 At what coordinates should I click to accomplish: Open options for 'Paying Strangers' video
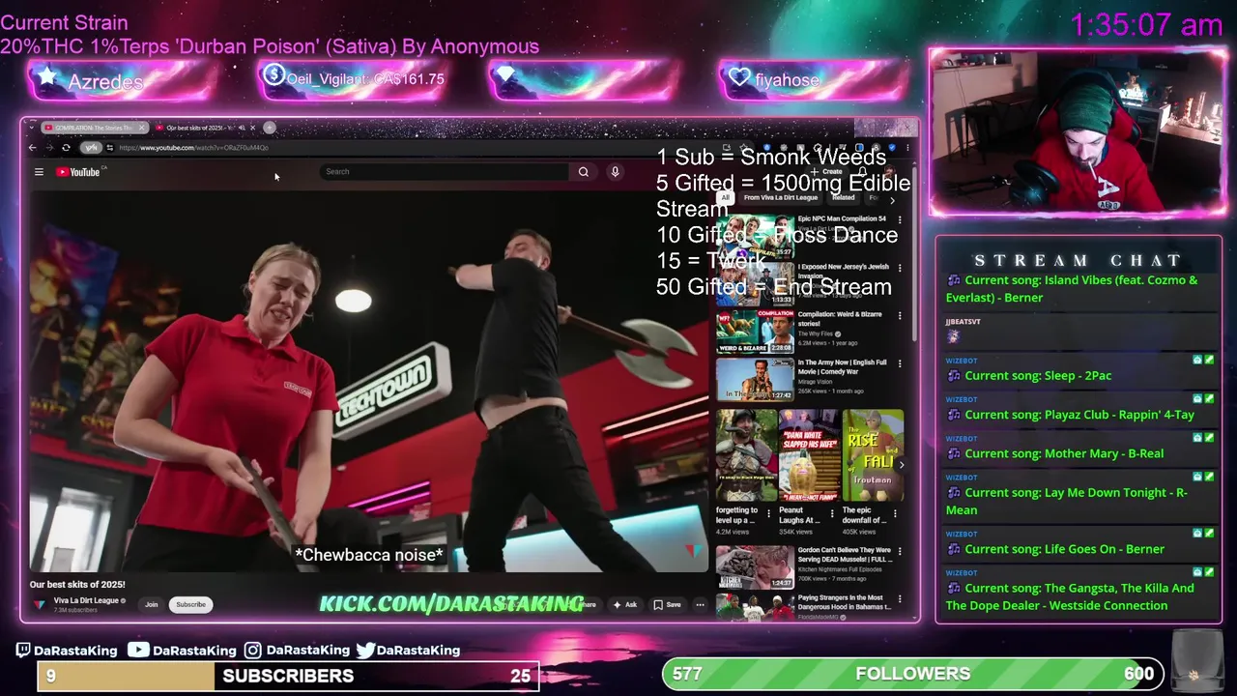[900, 600]
